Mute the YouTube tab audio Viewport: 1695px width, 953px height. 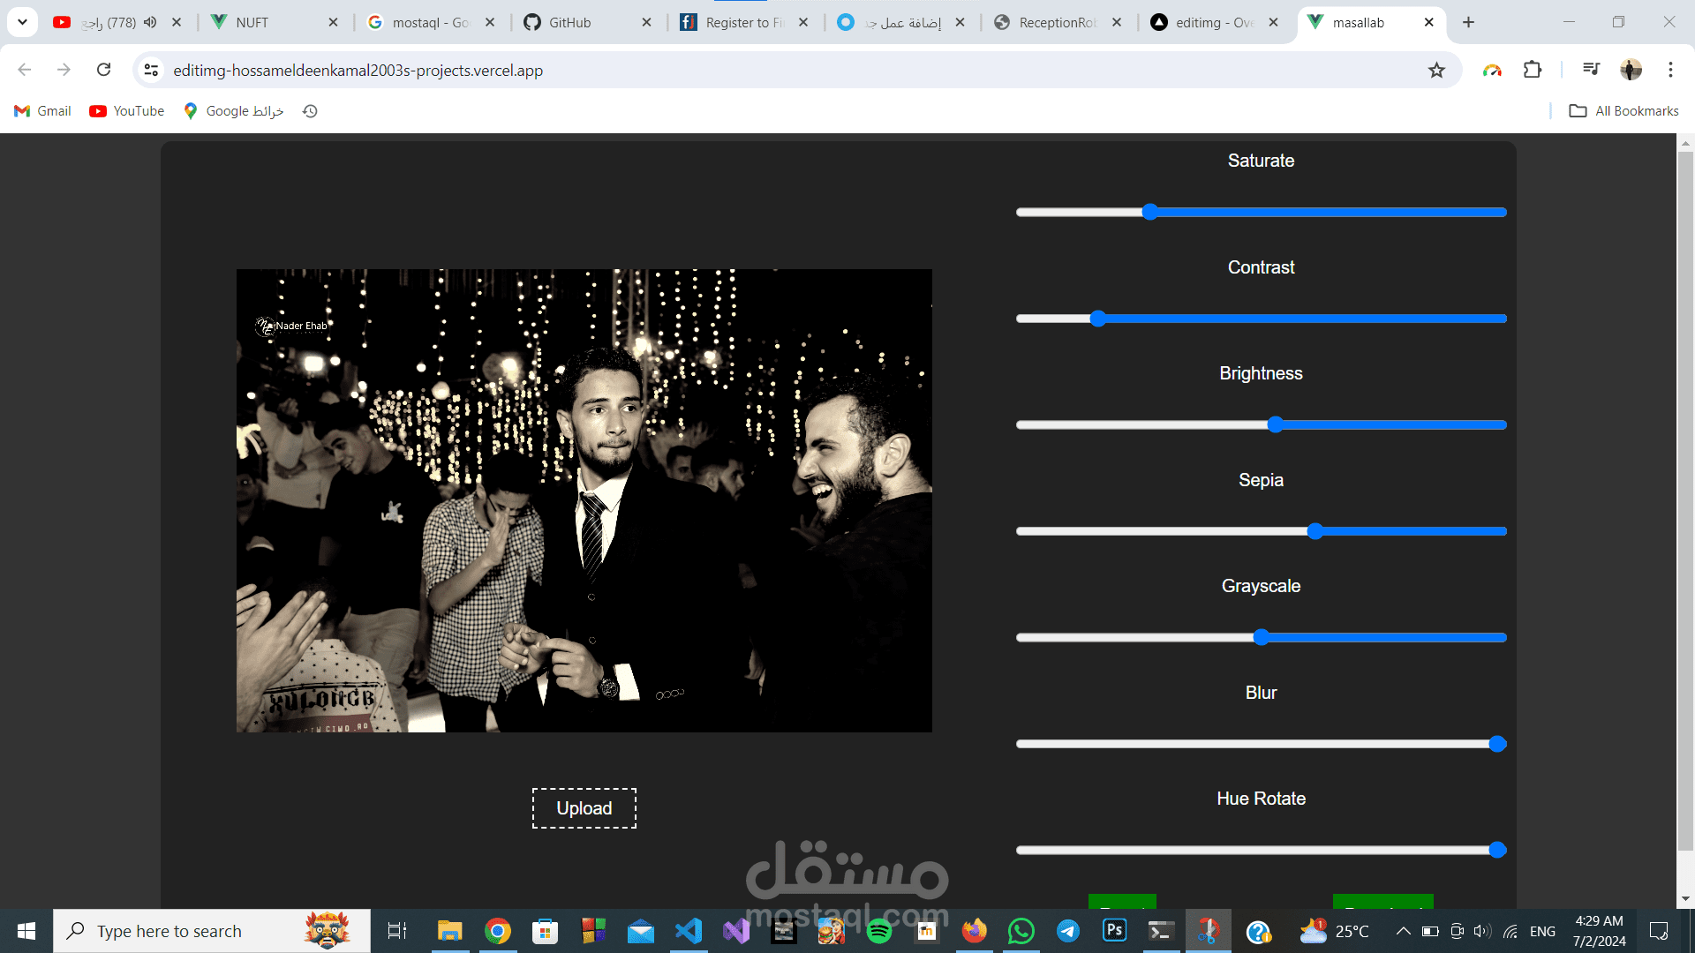(x=151, y=22)
